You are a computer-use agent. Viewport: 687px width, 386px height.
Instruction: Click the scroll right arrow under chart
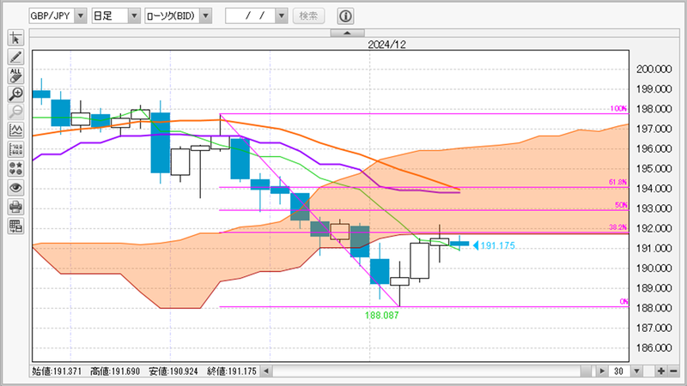(602, 371)
